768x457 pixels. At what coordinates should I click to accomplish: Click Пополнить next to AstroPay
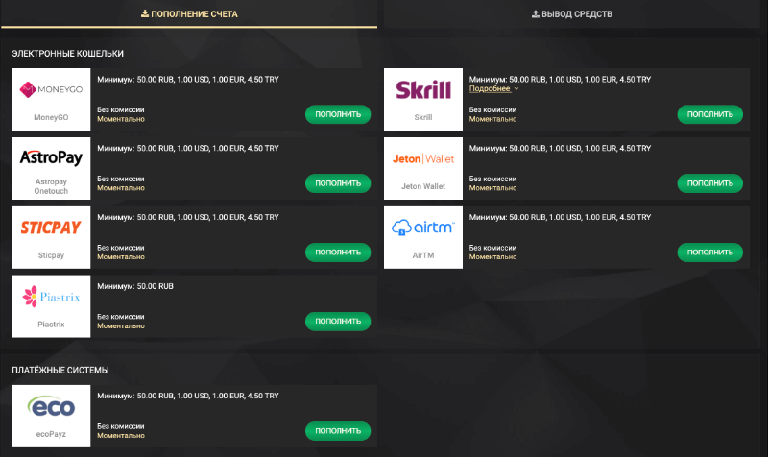pos(338,183)
